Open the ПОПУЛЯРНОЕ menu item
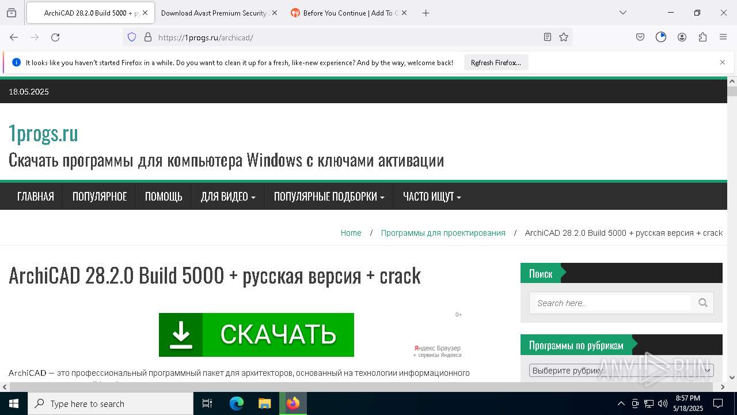The image size is (737, 415). (100, 197)
